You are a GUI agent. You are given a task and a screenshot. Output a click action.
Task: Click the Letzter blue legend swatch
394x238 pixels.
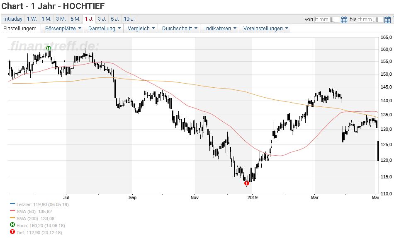pos(12,204)
